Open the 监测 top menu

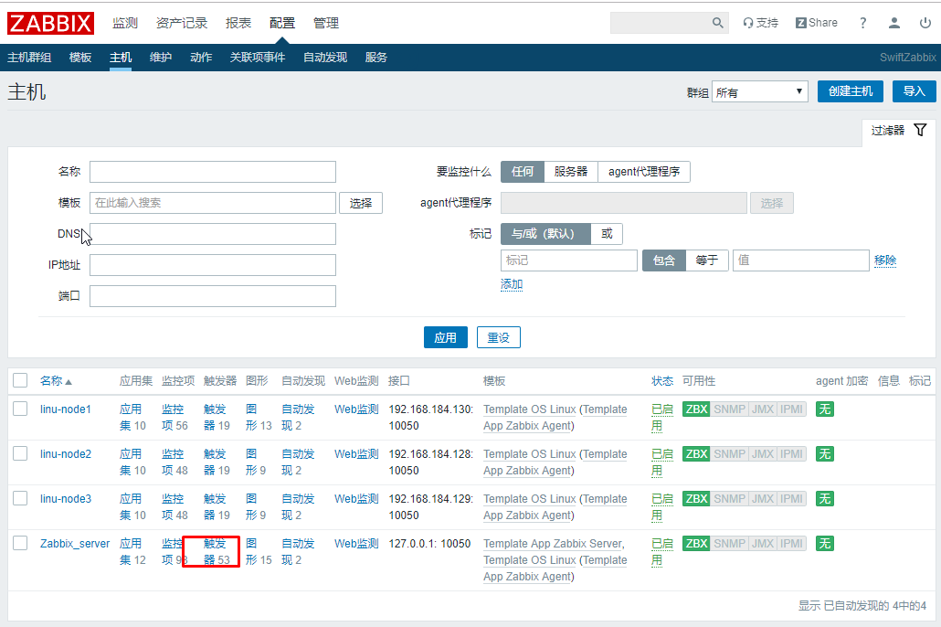click(125, 23)
